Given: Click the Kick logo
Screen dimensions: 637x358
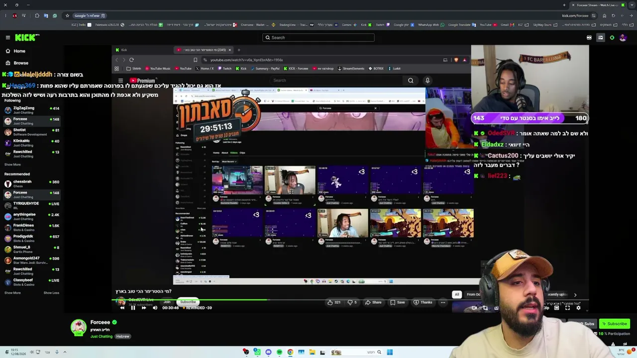Looking at the screenshot, I should point(27,37).
